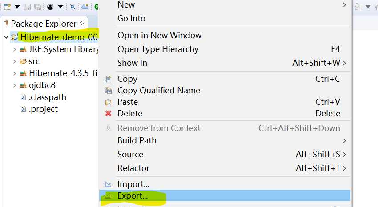Open the dropdown beside the profile icon

(x=60, y=7)
